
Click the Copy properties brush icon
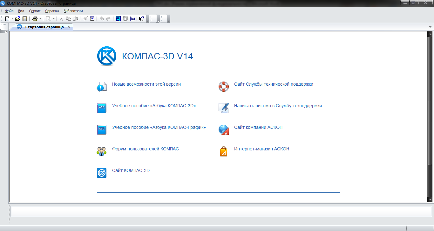[85, 19]
